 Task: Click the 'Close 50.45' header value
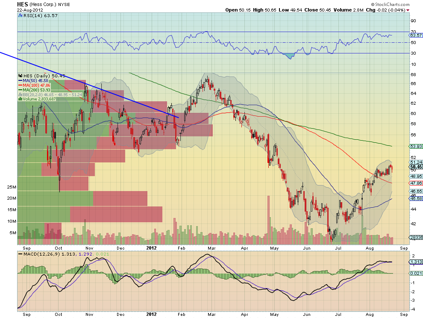[317, 10]
